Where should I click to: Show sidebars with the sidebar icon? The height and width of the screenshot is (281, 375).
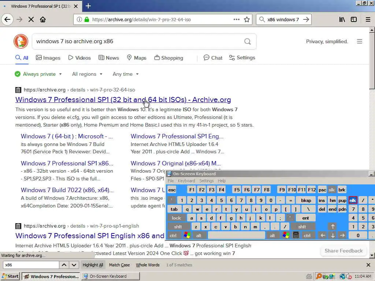pos(354,20)
